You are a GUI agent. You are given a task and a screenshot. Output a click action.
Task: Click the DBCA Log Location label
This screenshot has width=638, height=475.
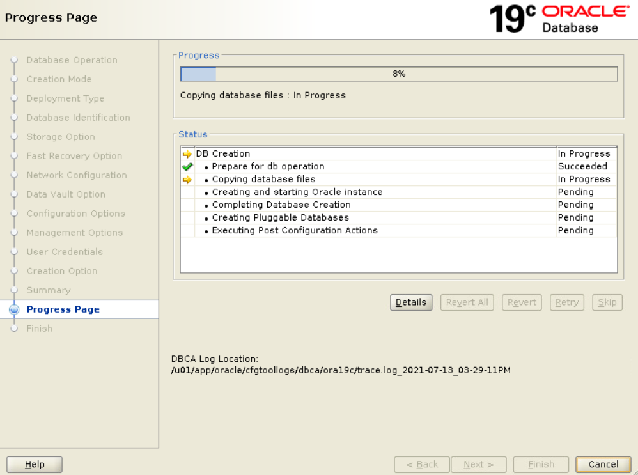tap(214, 359)
